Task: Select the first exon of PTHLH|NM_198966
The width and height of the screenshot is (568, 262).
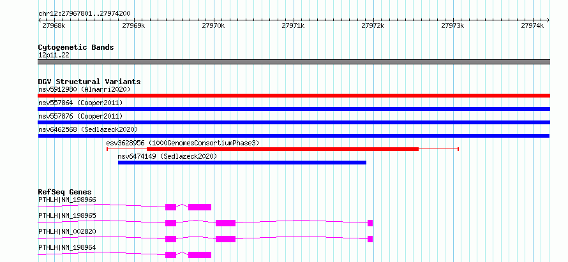Action: point(170,207)
